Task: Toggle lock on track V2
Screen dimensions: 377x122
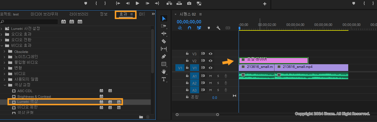Action: pos(187,61)
